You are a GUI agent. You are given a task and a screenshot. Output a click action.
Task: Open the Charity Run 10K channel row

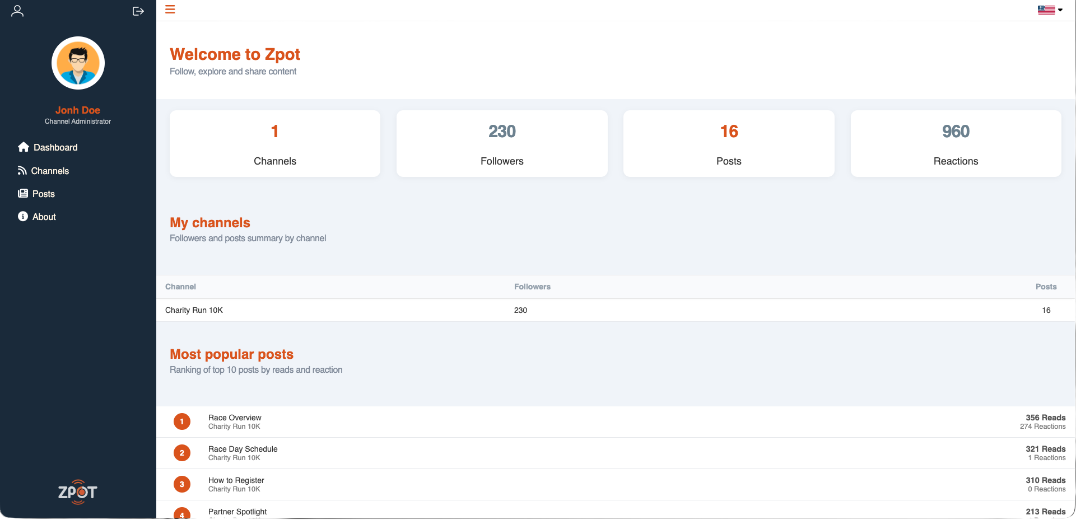point(194,310)
